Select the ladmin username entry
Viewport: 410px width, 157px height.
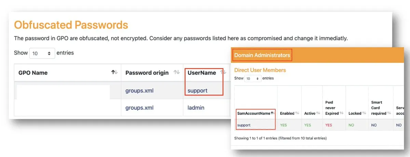point(196,108)
